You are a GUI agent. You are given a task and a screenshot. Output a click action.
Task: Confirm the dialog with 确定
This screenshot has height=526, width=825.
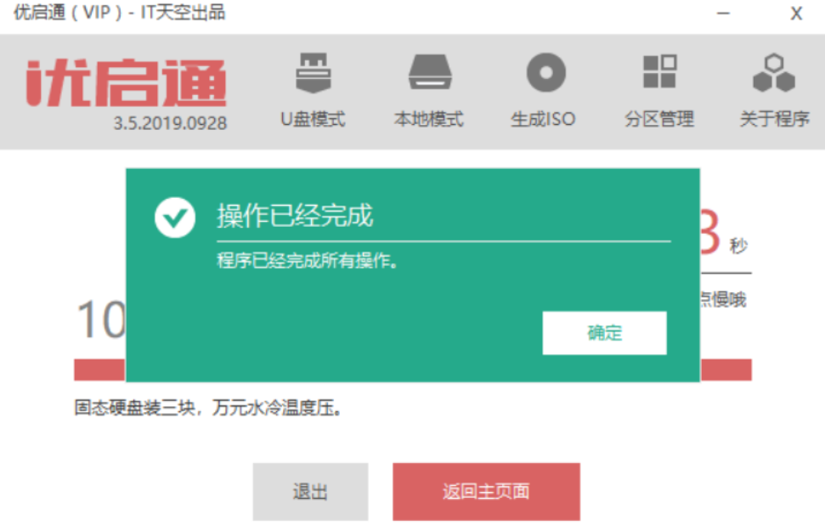(605, 333)
